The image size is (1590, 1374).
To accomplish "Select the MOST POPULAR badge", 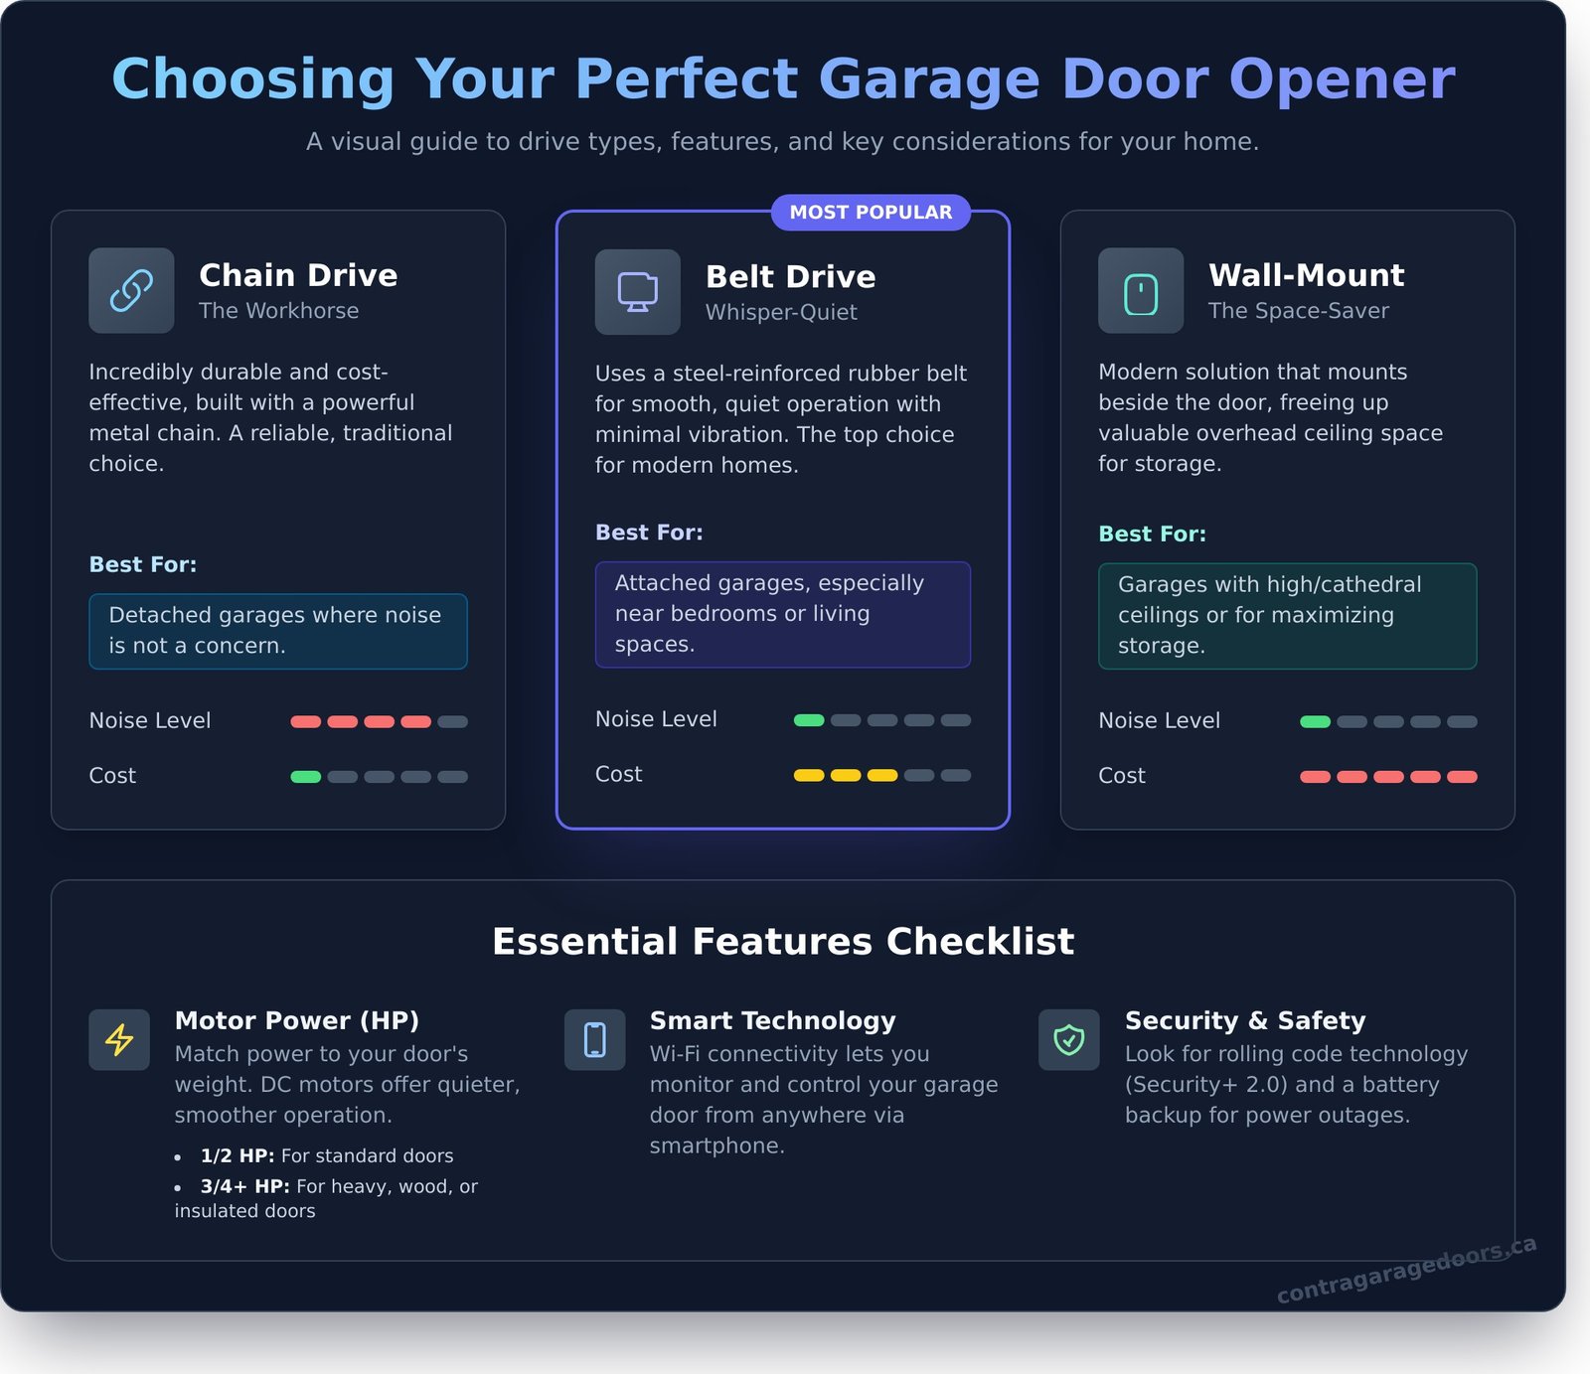I will (873, 212).
